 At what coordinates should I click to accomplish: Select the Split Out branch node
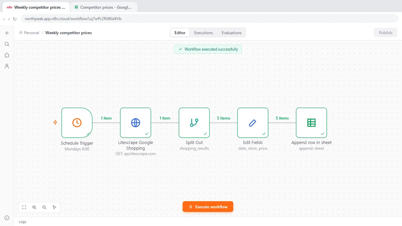click(194, 123)
